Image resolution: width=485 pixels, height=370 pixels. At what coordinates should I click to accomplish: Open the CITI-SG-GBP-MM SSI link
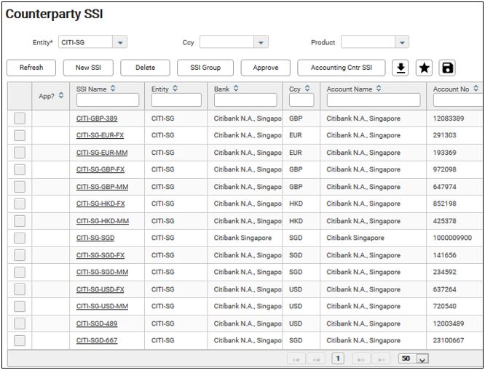pos(103,187)
